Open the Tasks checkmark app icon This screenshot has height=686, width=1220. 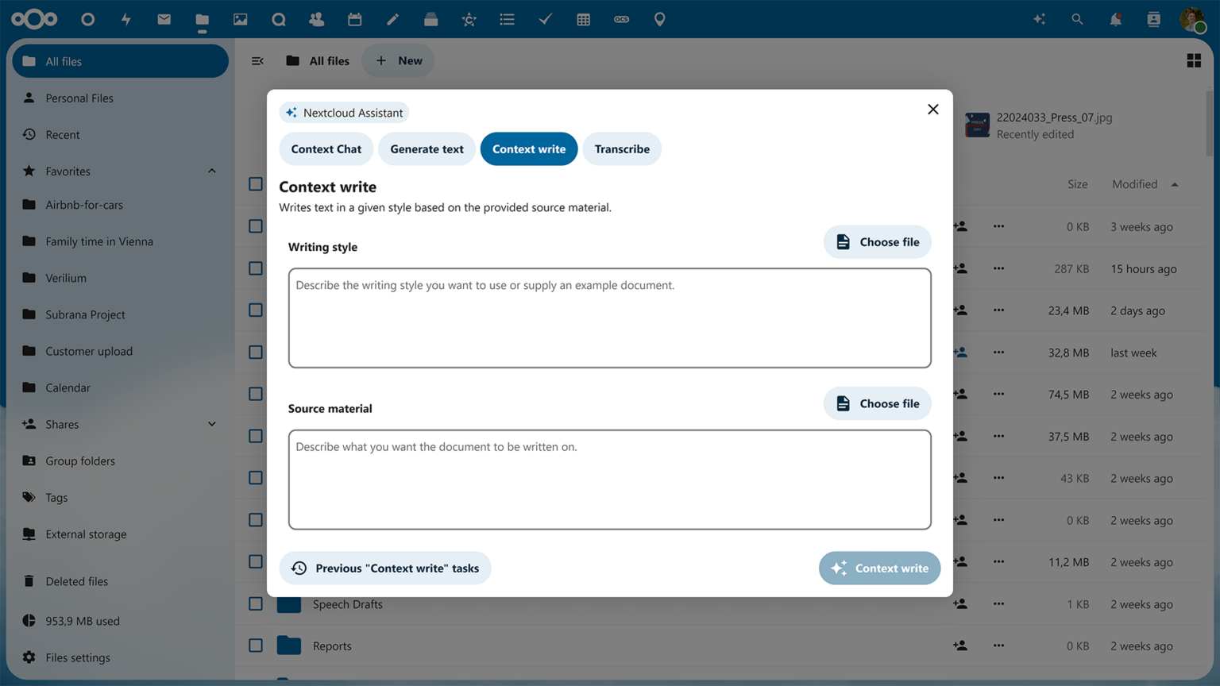[x=545, y=19]
